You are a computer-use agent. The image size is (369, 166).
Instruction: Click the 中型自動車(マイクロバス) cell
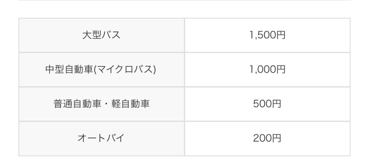pyautogui.click(x=101, y=69)
